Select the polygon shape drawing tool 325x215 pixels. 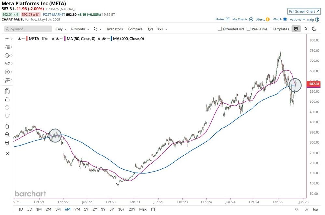pos(7,55)
